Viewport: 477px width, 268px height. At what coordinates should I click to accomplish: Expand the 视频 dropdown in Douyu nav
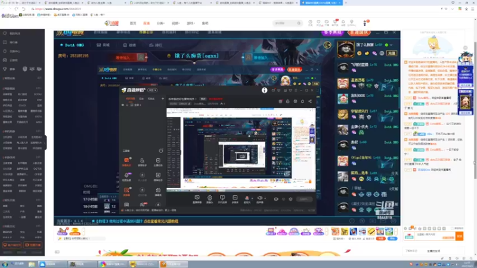(175, 23)
